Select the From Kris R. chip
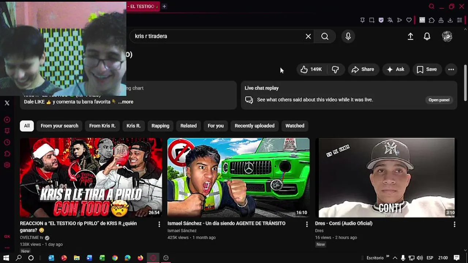This screenshot has width=468, height=263. (x=102, y=126)
